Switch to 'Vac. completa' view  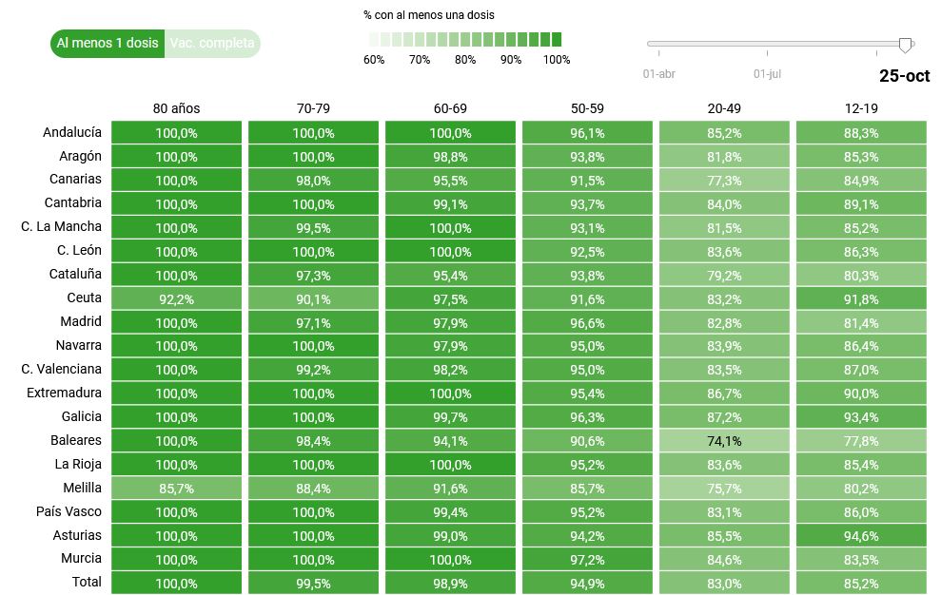coord(212,43)
